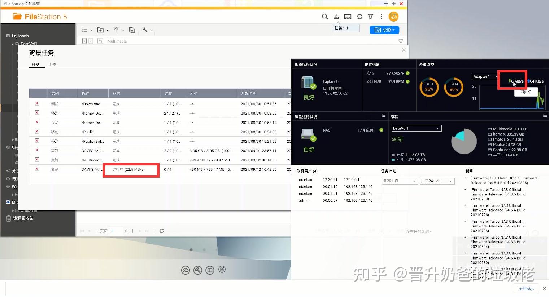Image resolution: width=549 pixels, height=297 pixels.
Task: Sort by the 状态 column header
Action: pyautogui.click(x=134, y=93)
